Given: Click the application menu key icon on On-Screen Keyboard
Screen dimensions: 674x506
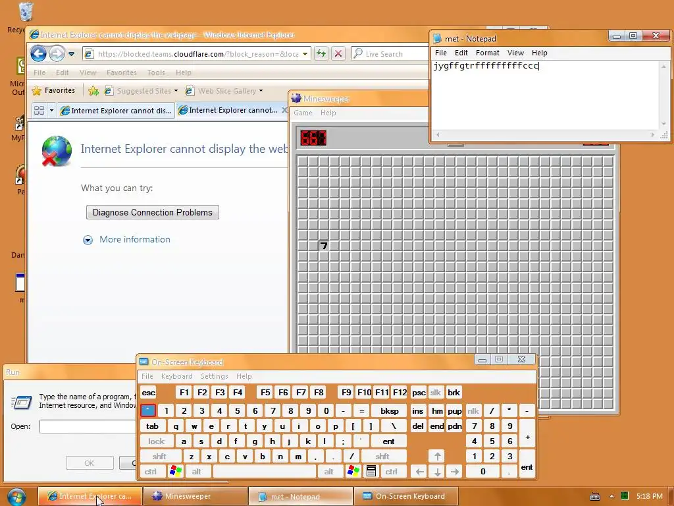Looking at the screenshot, I should (x=371, y=472).
